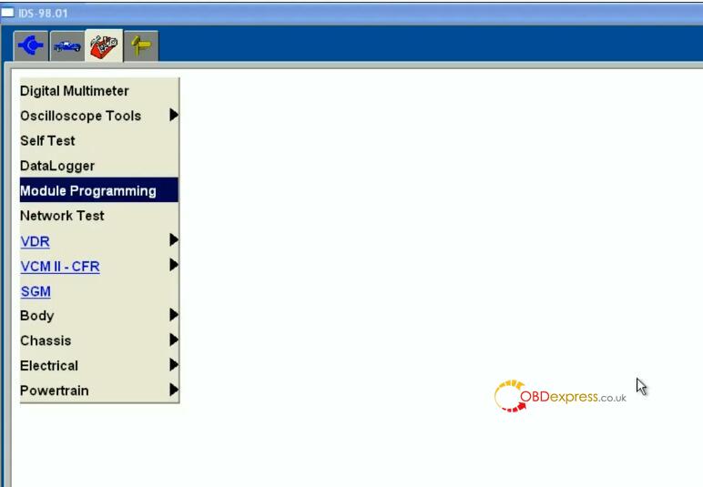Expand the Chassis submenu arrow
703x487 pixels.
pyautogui.click(x=173, y=340)
